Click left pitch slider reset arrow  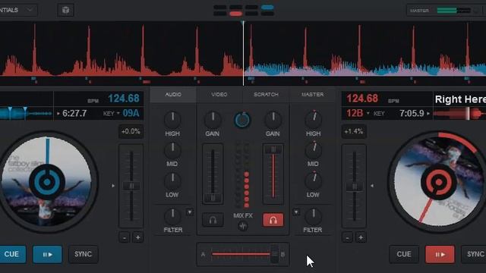pyautogui.click(x=113, y=186)
